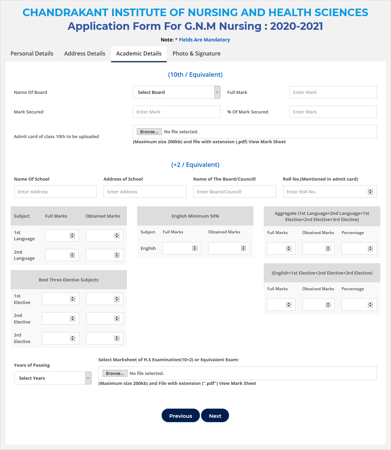This screenshot has height=450, width=391.
Task: Focus the Mark Secured input field
Action: pos(177,112)
